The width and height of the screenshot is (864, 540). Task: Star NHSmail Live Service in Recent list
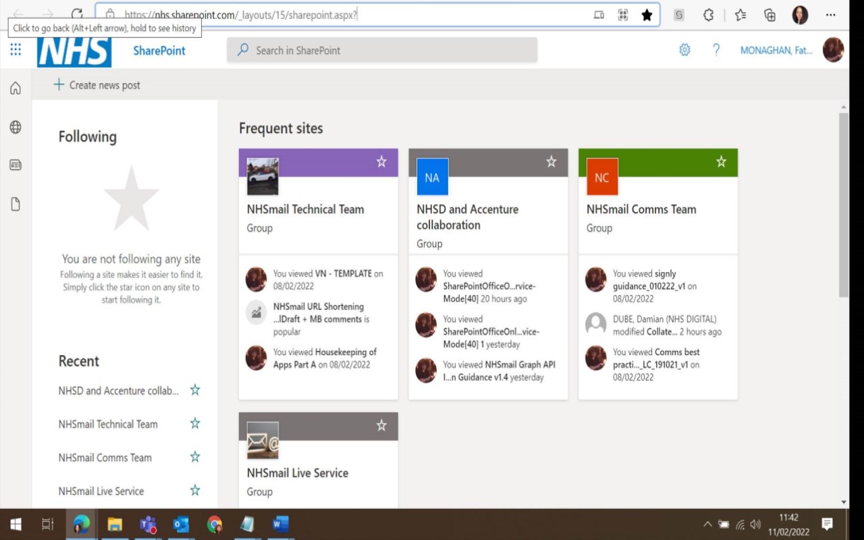point(195,490)
